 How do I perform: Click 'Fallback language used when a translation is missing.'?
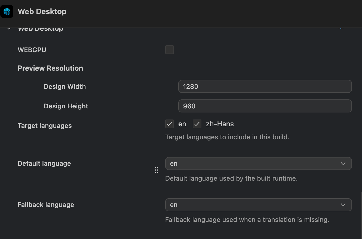(247, 220)
